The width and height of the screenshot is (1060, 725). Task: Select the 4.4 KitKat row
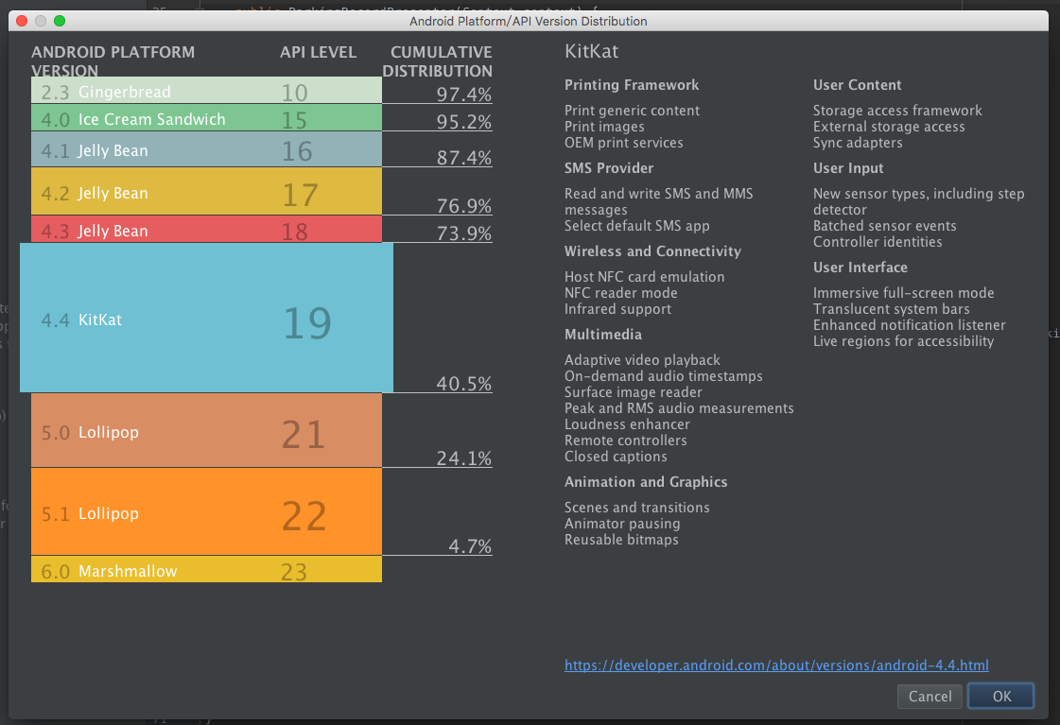tap(206, 318)
